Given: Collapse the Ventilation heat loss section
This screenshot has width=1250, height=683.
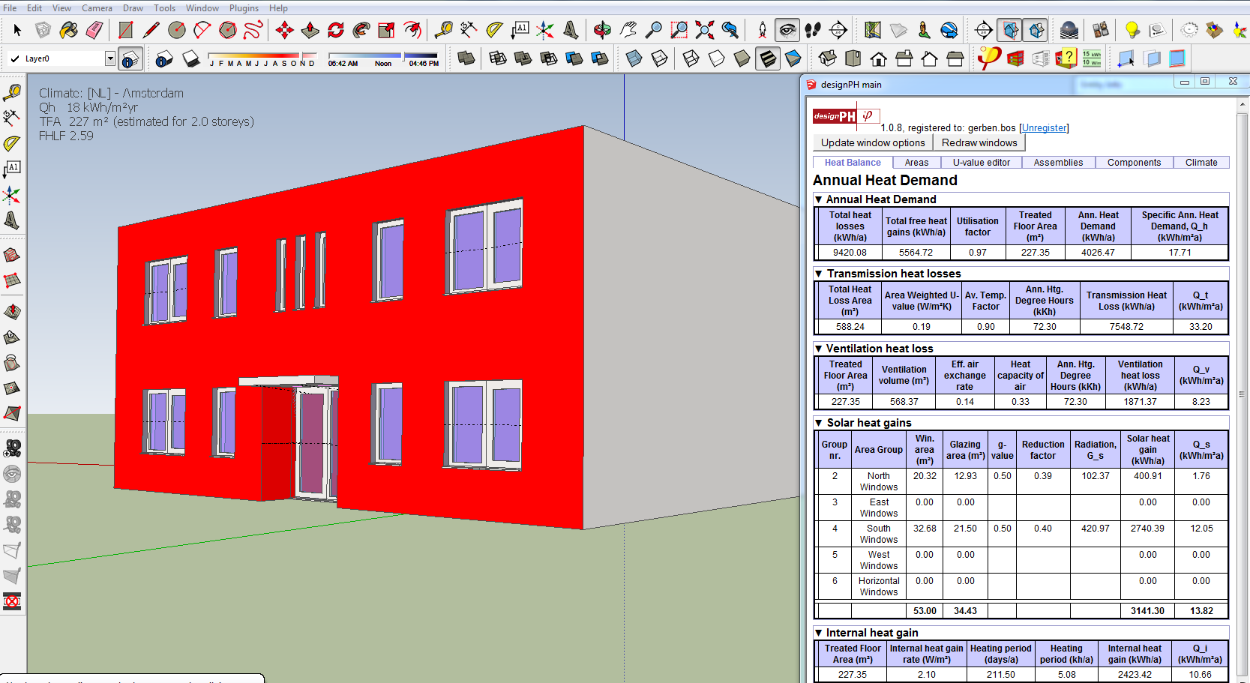Looking at the screenshot, I should click(819, 349).
